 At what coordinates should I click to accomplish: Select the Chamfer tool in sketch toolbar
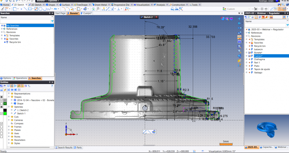click(68, 9)
